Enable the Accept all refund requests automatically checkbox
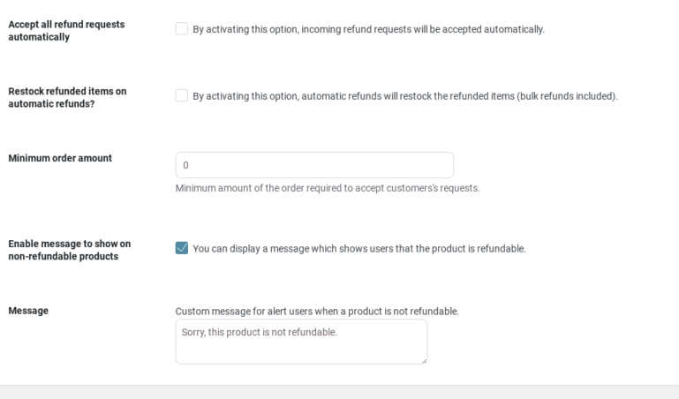The width and height of the screenshot is (679, 399). (x=182, y=28)
